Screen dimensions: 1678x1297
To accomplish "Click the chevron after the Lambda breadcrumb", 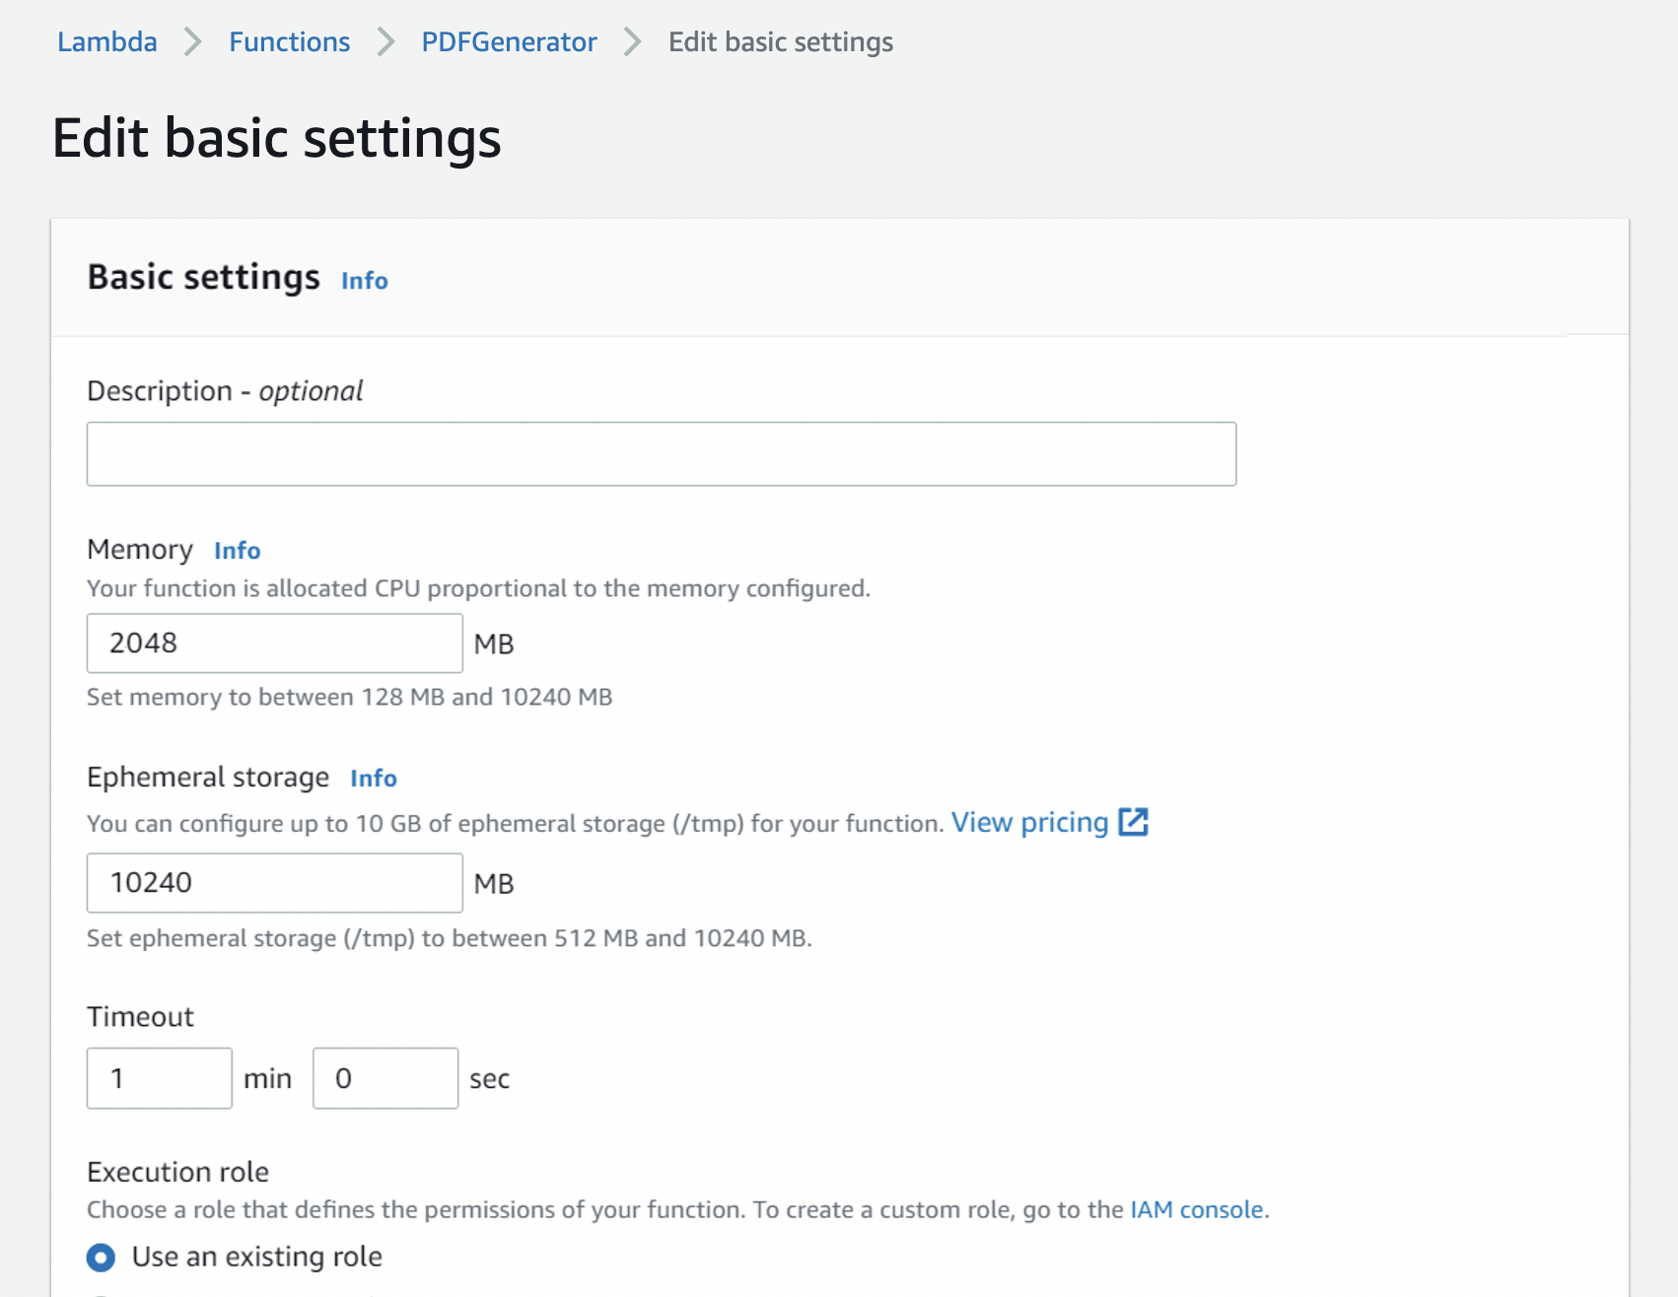I will tap(193, 41).
